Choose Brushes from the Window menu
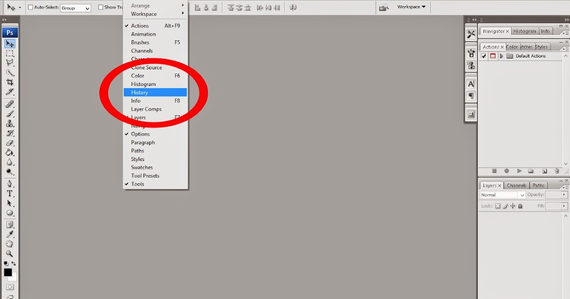Screen dimensions: 570x299 [x=156, y=42]
